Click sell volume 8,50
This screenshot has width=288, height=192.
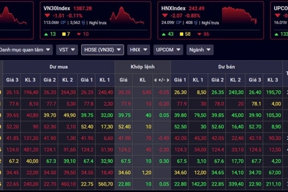(x=202, y=92)
